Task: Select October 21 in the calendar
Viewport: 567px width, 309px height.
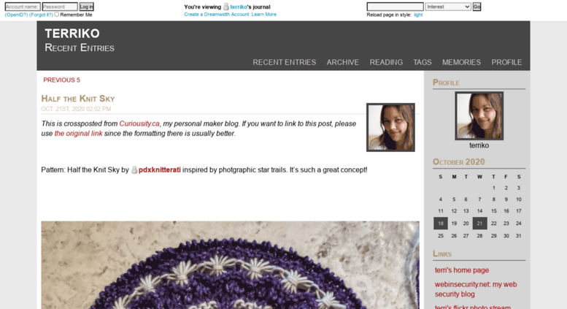Action: tap(479, 224)
